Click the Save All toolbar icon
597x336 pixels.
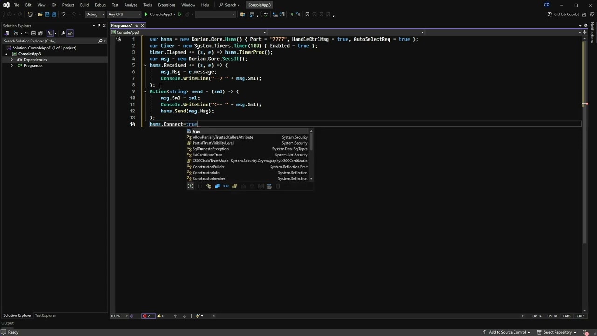(54, 14)
